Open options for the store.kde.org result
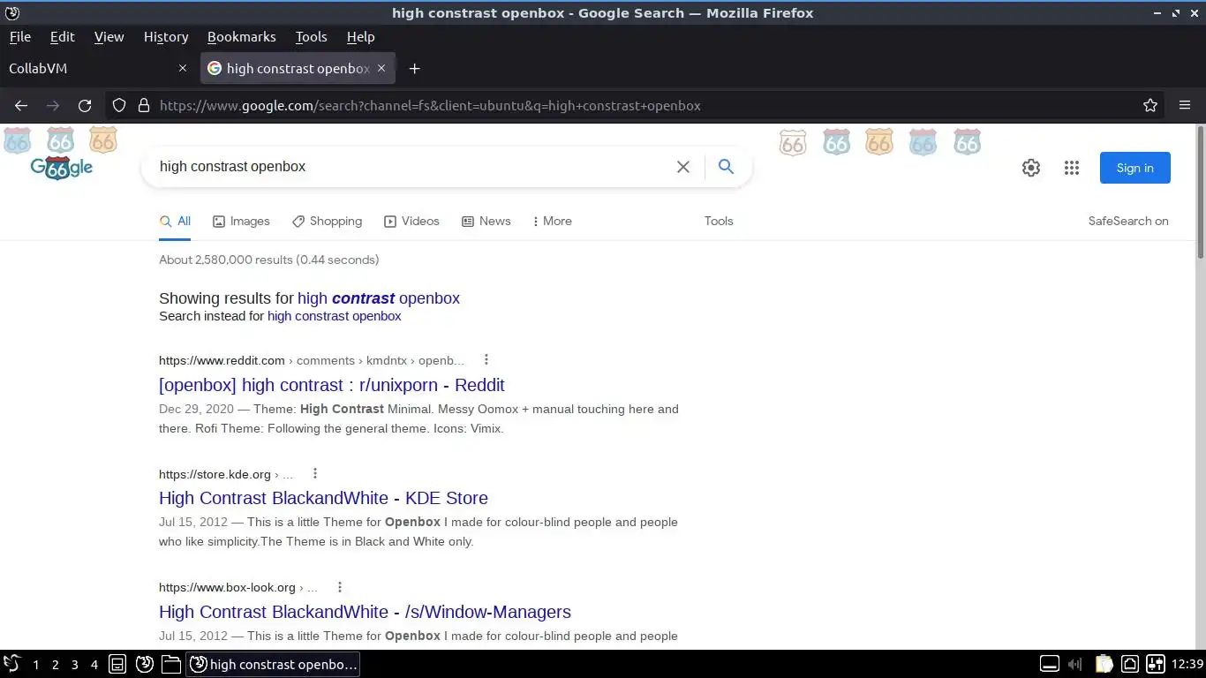Screen dimensions: 1206x678 pos(314,473)
